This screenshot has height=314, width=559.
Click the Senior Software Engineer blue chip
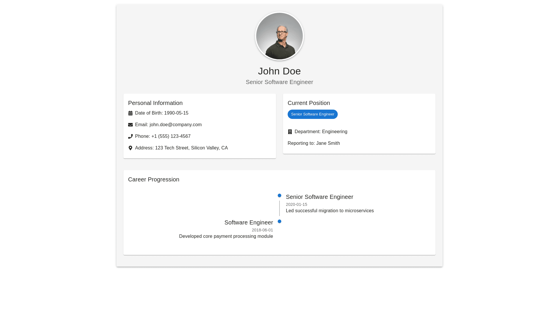(x=312, y=114)
